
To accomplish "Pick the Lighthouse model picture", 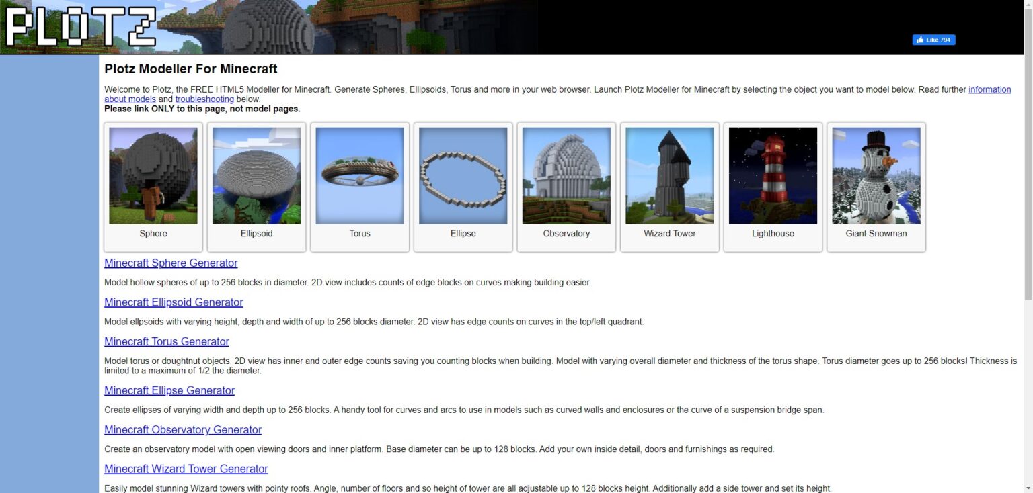I will click(x=773, y=176).
